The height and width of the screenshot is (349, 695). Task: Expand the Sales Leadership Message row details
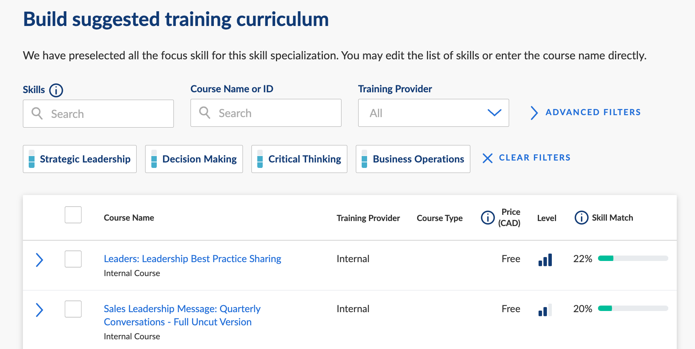(x=39, y=310)
